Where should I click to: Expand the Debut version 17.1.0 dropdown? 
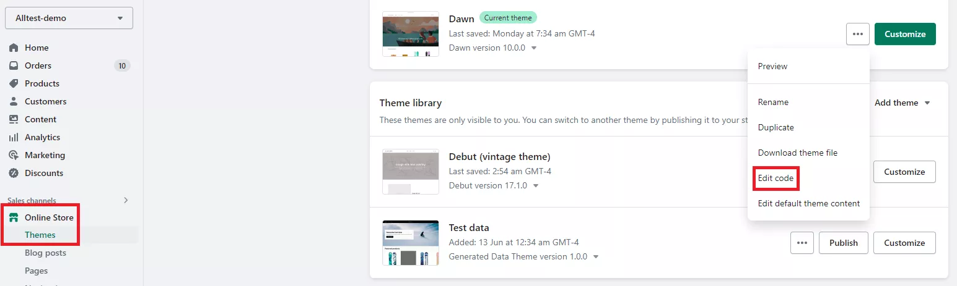point(536,185)
